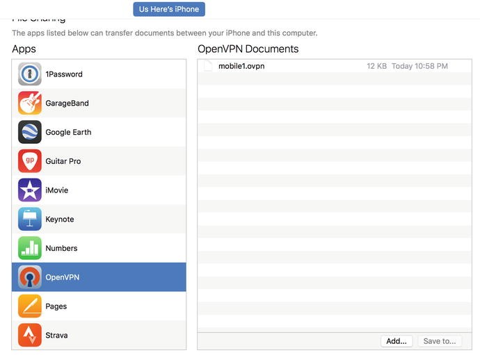This screenshot has width=480, height=355.
Task: Click the Add... button
Action: [397, 341]
